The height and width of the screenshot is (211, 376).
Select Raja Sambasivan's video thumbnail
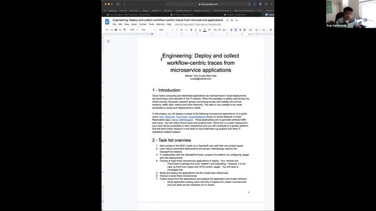(351, 14)
